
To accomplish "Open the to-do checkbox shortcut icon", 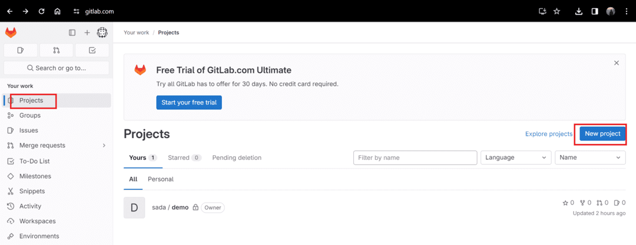I will click(x=92, y=50).
